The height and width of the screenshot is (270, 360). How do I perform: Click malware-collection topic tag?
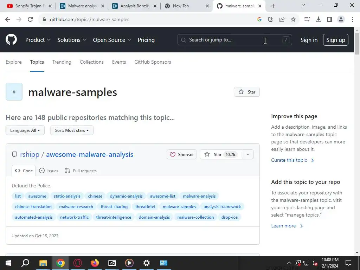(x=195, y=217)
